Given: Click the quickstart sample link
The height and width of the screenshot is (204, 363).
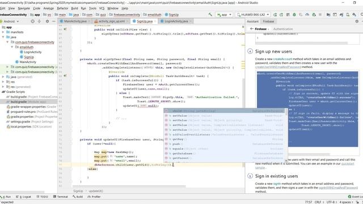Looking at the screenshot, I should (348, 164).
